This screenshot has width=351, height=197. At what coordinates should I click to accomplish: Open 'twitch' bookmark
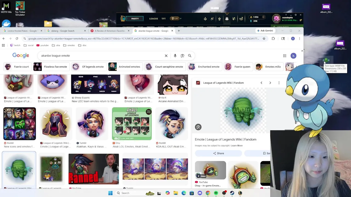tap(15, 45)
